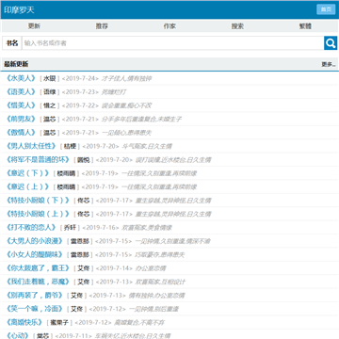Select author 温芯 in 前男友 row
Image resolution: width=339 pixels, height=339 pixels.
(x=50, y=120)
